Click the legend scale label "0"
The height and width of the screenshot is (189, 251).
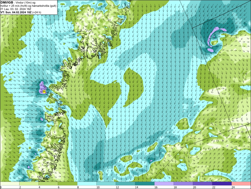pos(1,187)
